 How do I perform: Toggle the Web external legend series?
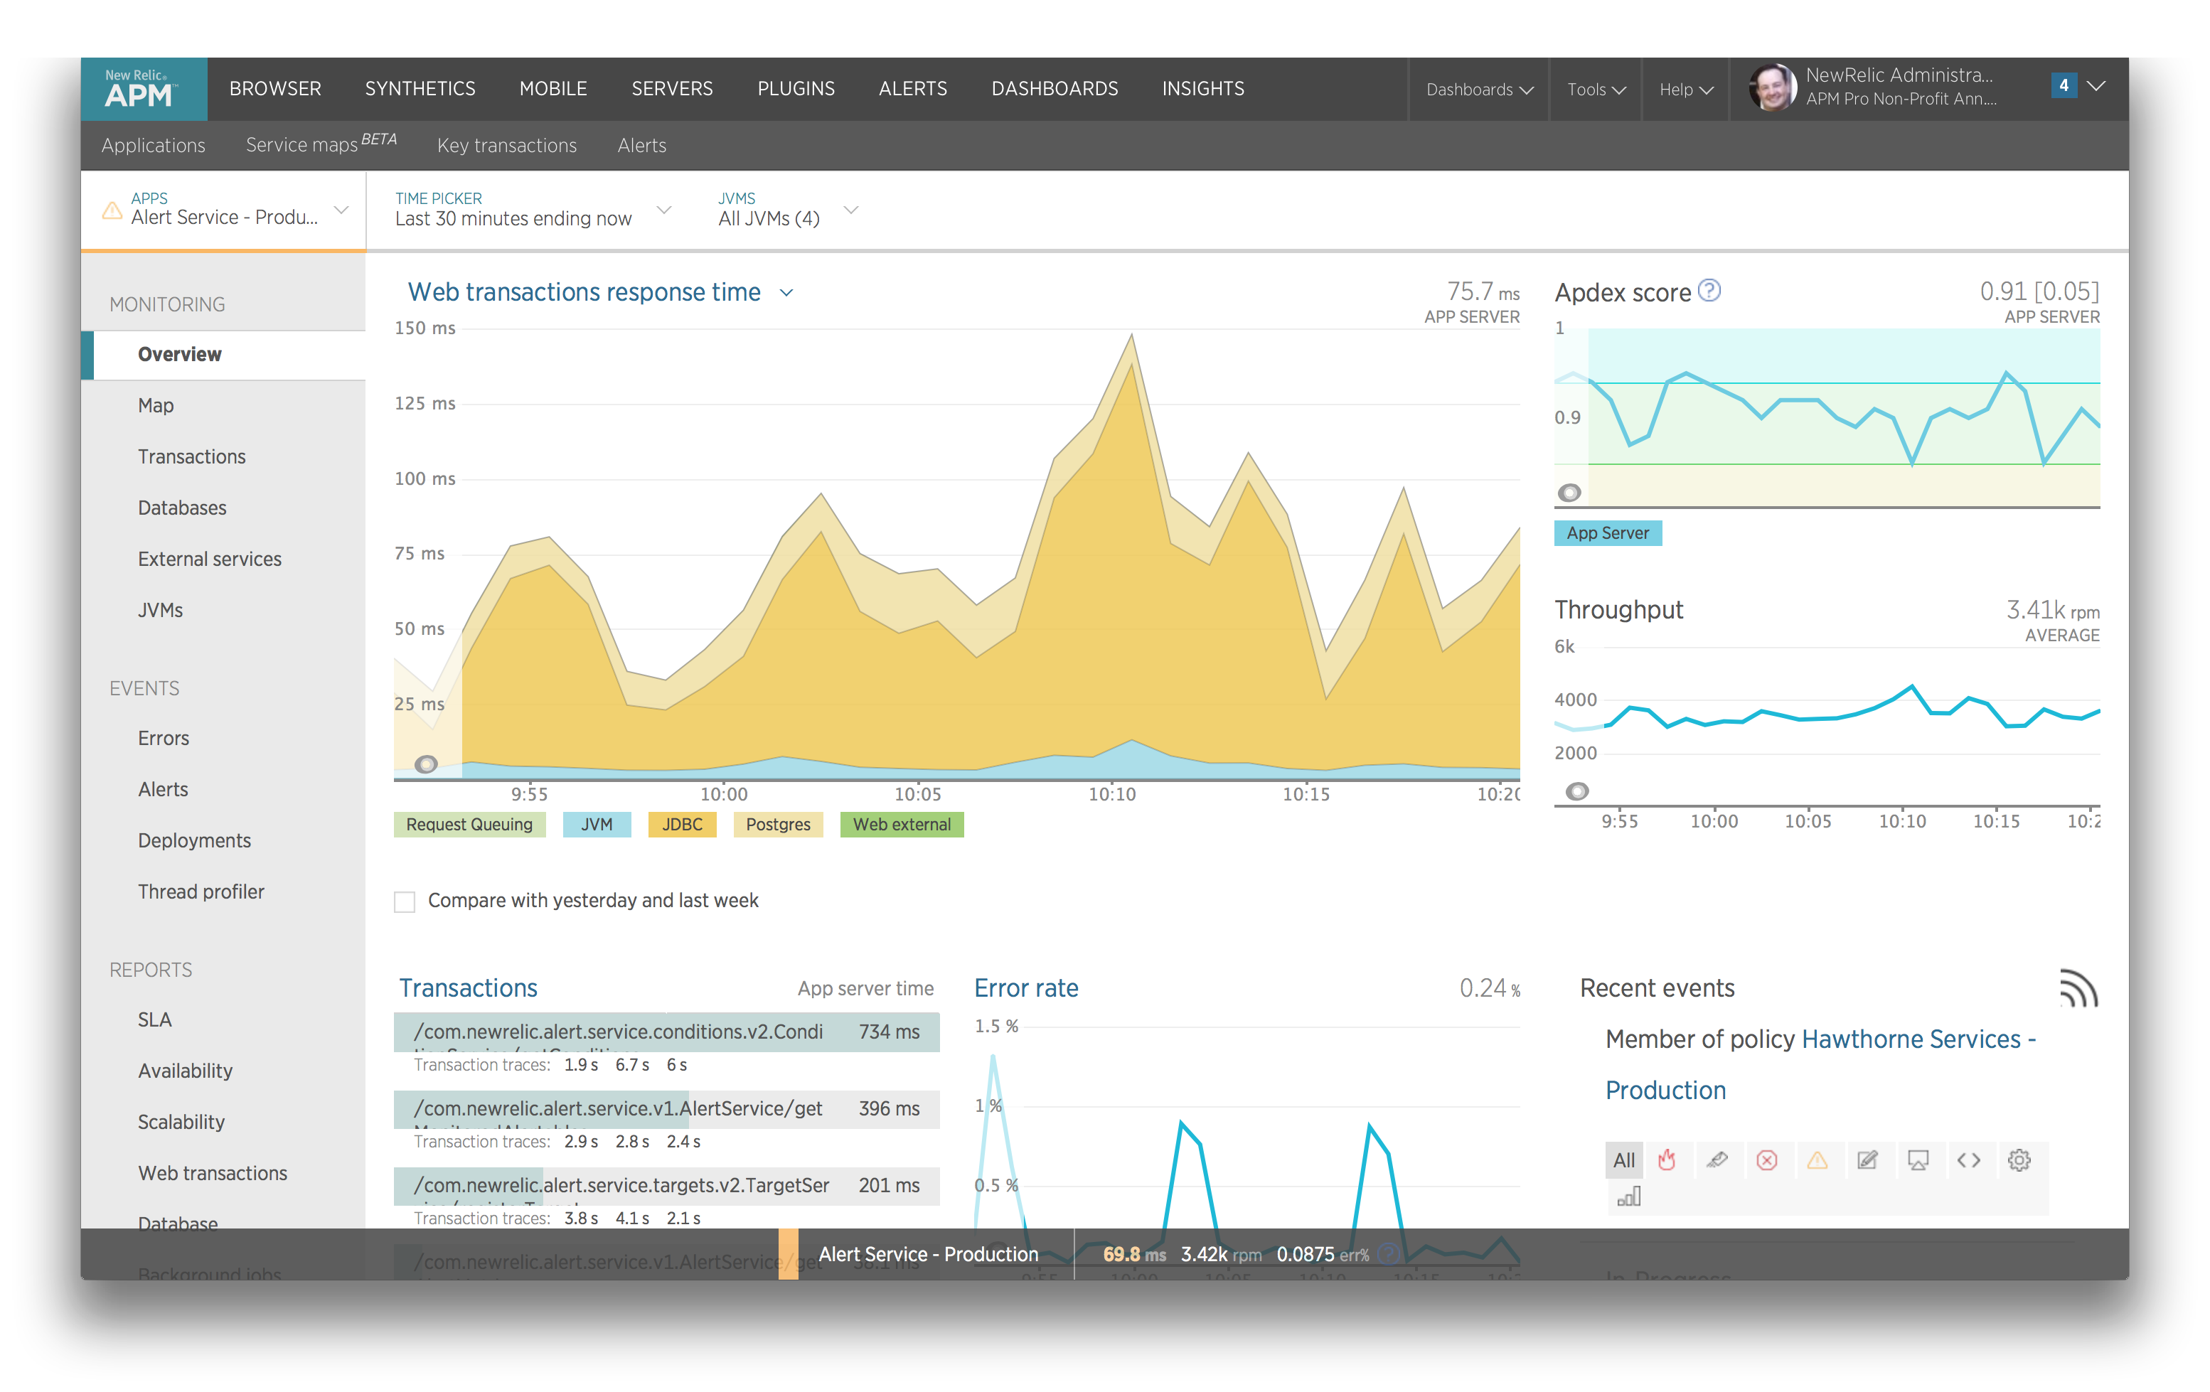pyautogui.click(x=901, y=824)
